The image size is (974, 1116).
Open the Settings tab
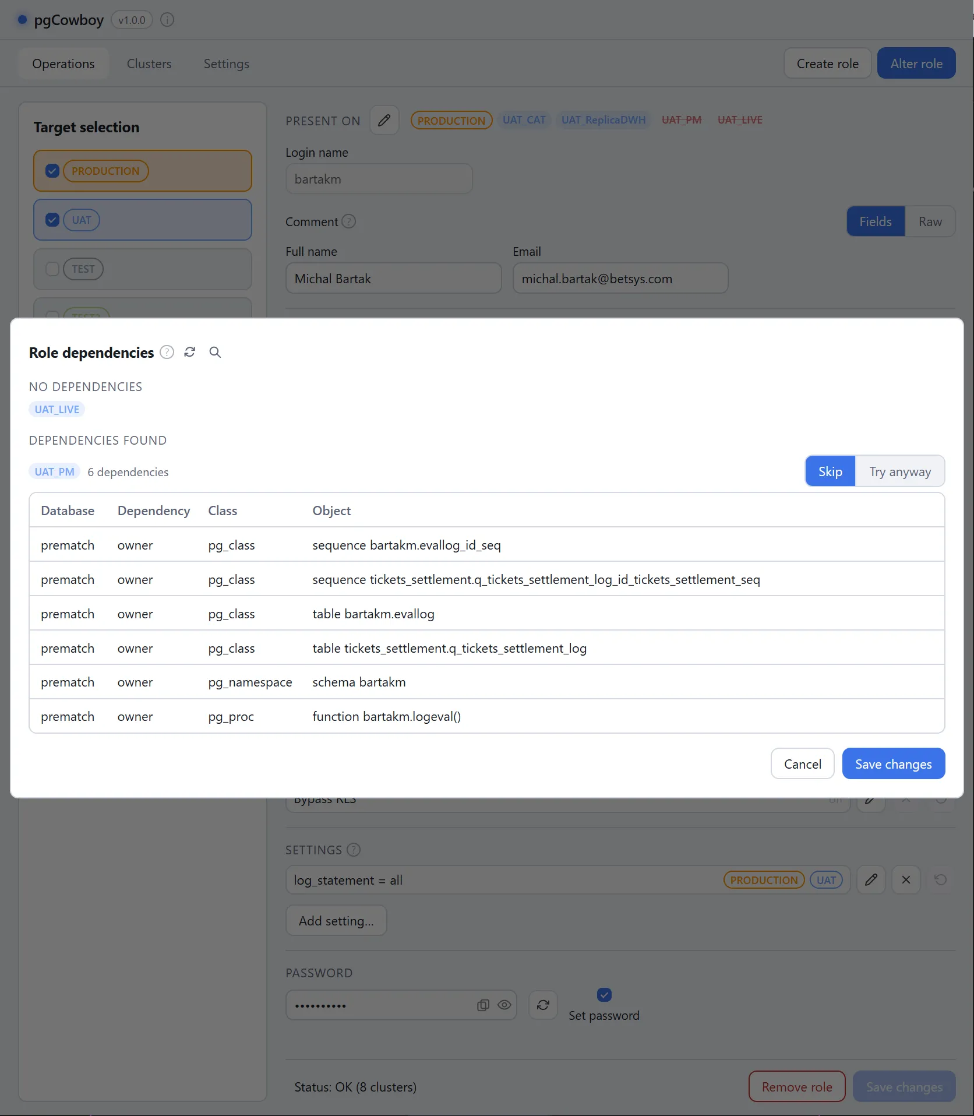226,64
